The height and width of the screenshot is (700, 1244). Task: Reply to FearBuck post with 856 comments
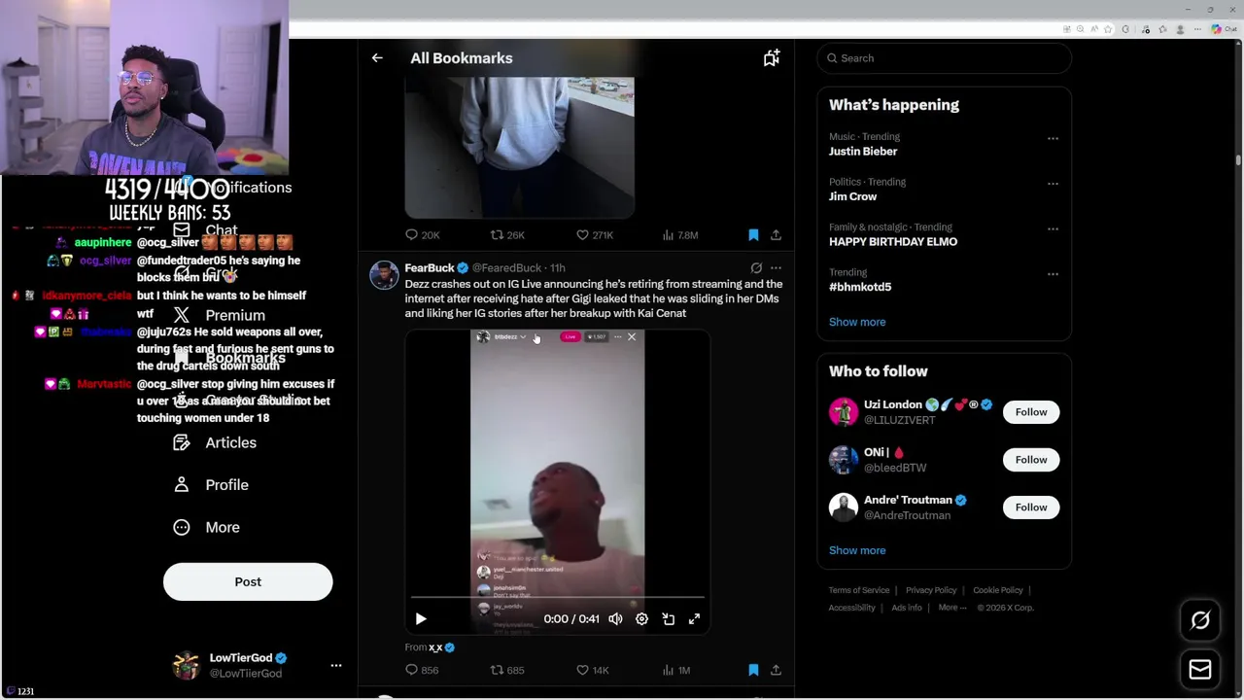pos(422,670)
